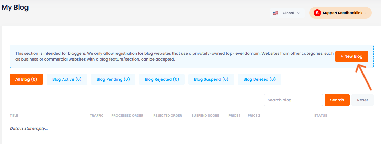The height and width of the screenshot is (144, 381).
Task: Open the Global language dropdown
Action: (287, 13)
